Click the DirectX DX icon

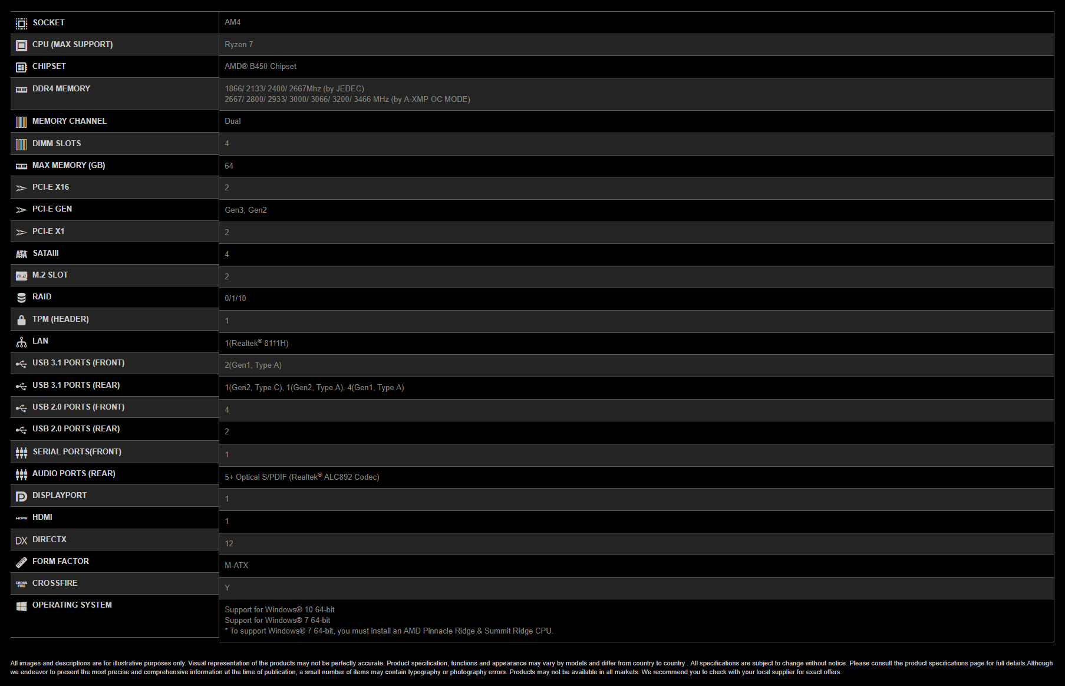(x=21, y=540)
